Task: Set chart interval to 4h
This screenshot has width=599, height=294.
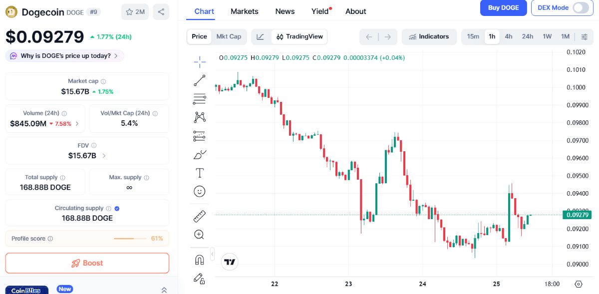Action: click(508, 36)
